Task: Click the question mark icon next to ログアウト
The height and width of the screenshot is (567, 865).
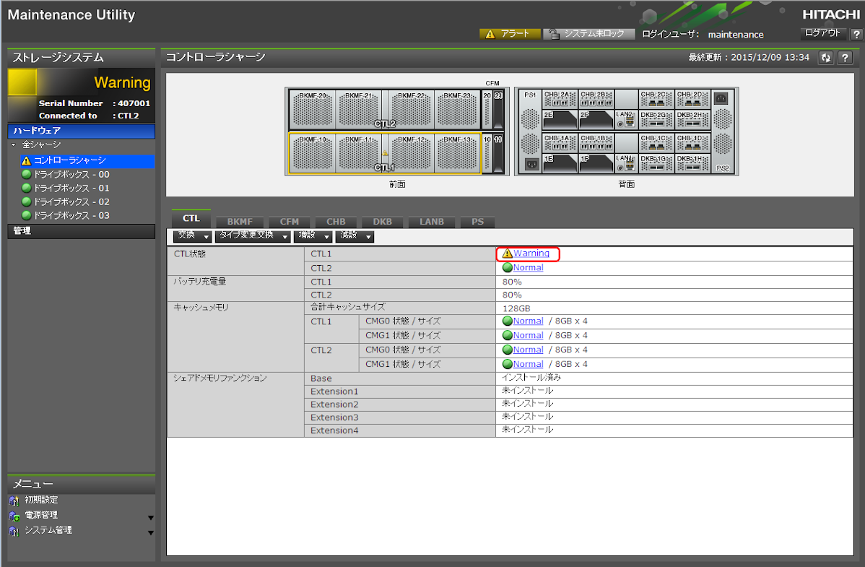Action: point(856,34)
